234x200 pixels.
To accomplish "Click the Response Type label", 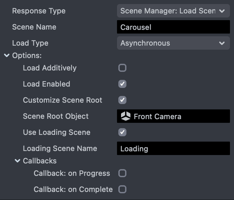I will coord(39,11).
